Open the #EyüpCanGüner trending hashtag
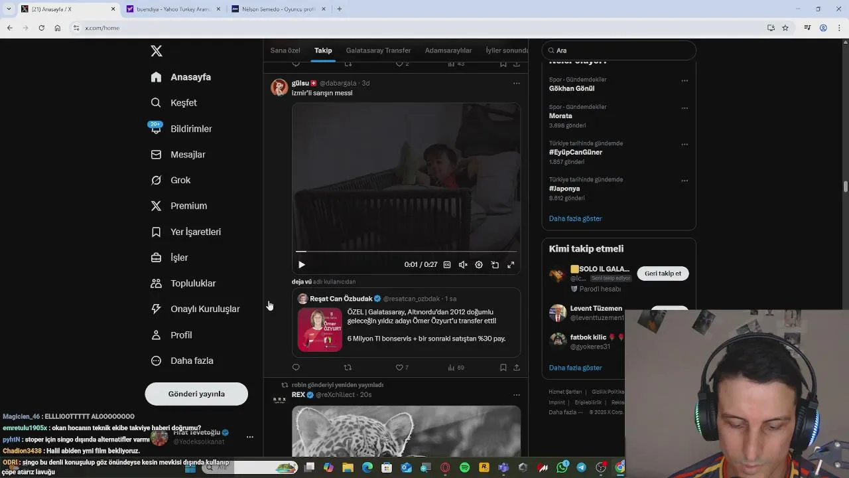This screenshot has width=849, height=478. 576,152
